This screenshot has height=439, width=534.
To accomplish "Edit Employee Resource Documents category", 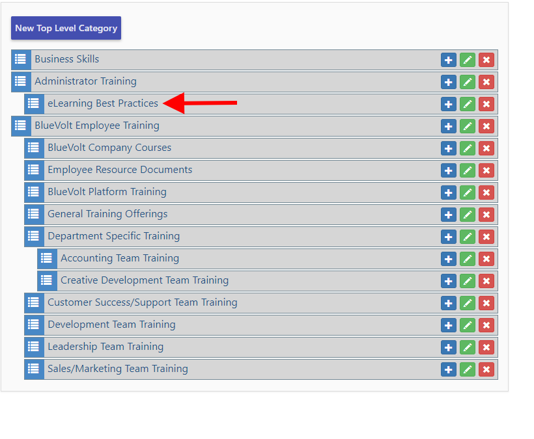I will click(468, 170).
